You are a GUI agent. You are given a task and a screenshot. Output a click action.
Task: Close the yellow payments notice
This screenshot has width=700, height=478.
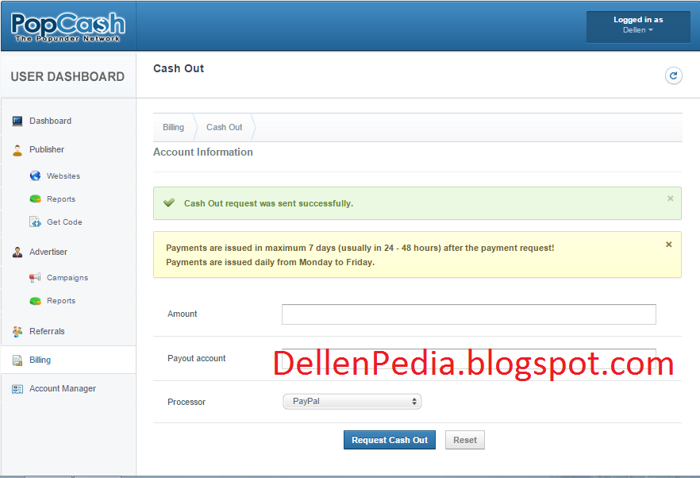[669, 245]
